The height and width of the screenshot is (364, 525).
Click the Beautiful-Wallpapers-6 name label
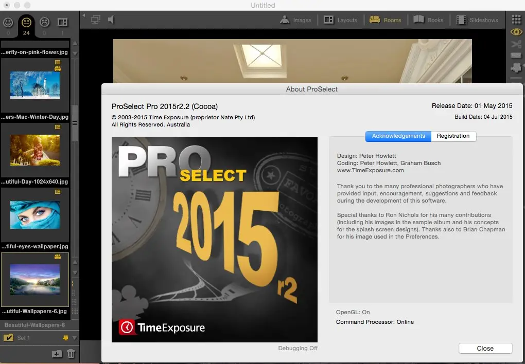pyautogui.click(x=34, y=325)
